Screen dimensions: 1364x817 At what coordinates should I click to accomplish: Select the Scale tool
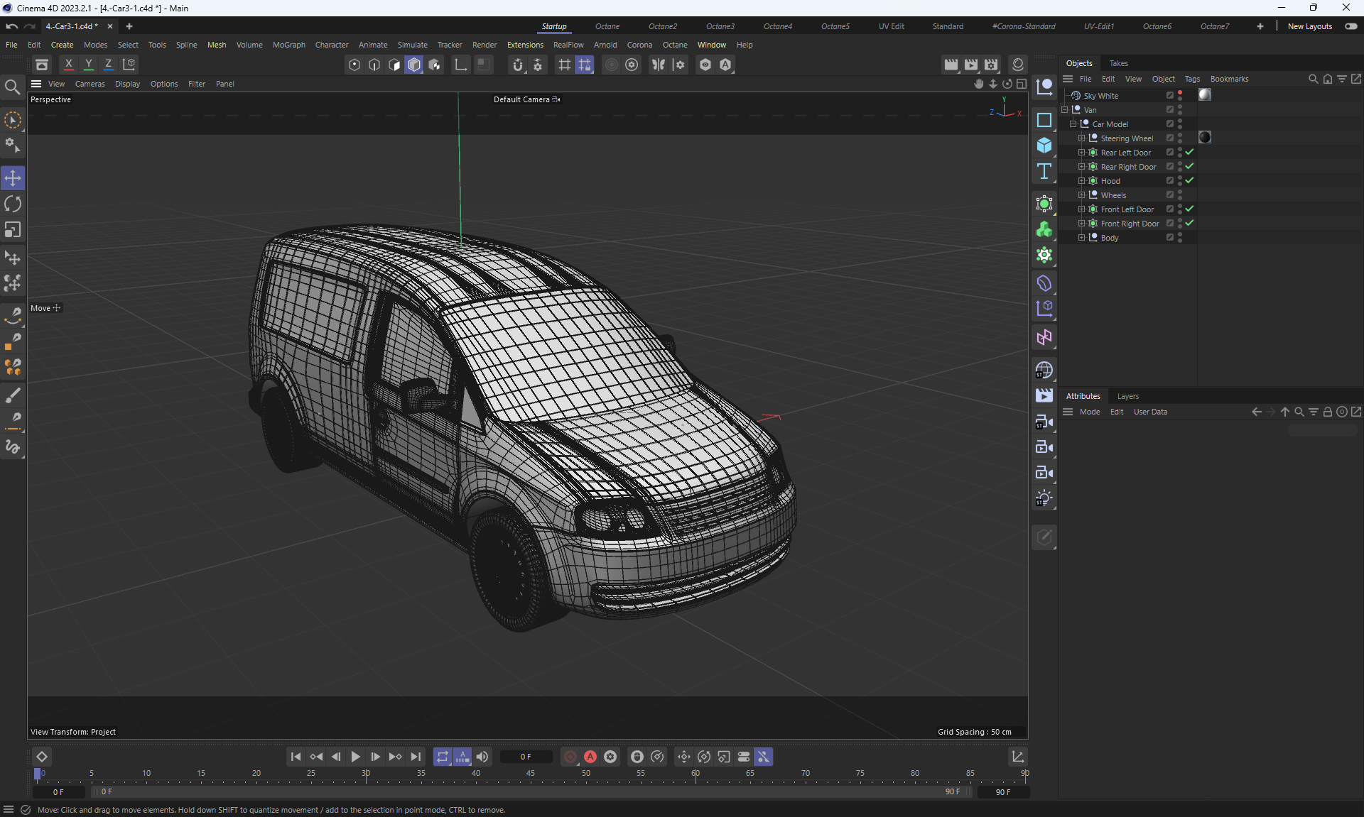13,230
